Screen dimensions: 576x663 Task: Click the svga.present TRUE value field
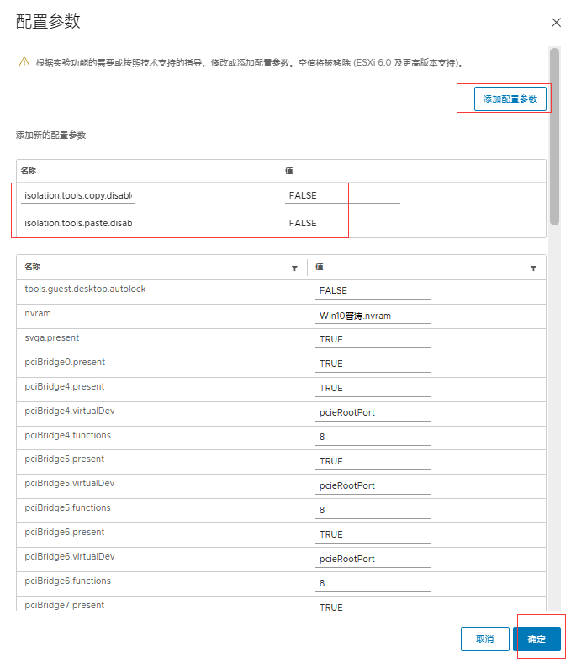coord(373,340)
